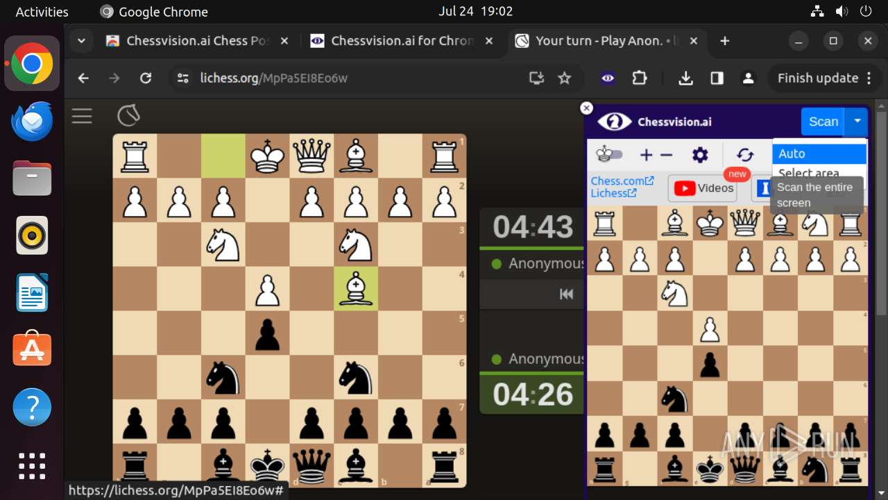This screenshot has width=888, height=500.
Task: Collapse the Scan mode dropdown arrow
Action: [x=857, y=122]
